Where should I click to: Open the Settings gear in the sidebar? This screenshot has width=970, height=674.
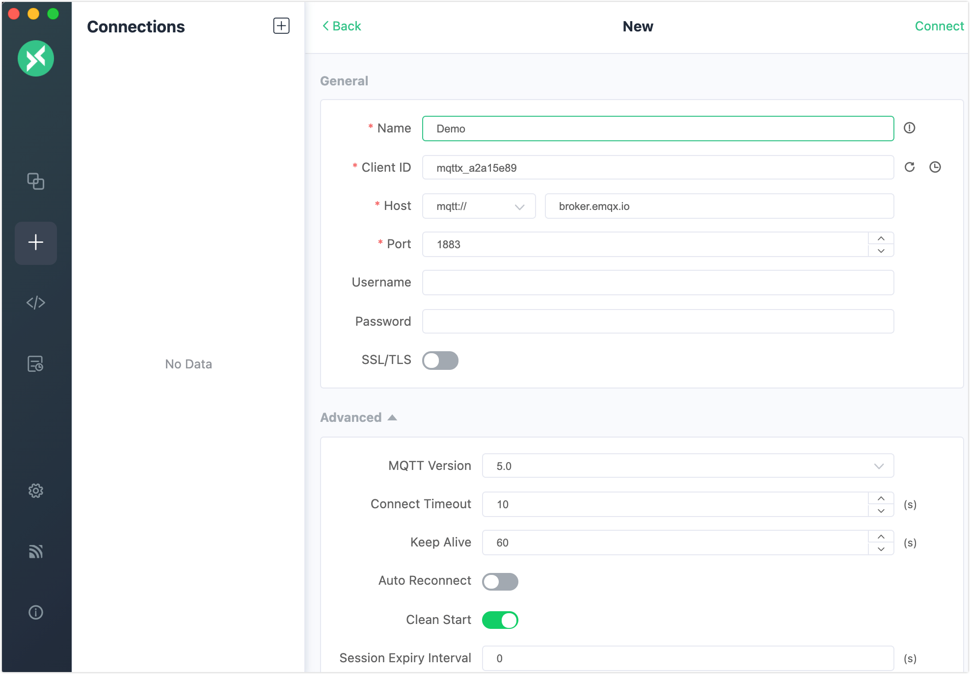[x=35, y=491]
